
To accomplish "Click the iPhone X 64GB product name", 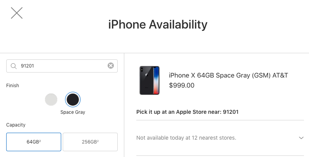I will pos(228,75).
